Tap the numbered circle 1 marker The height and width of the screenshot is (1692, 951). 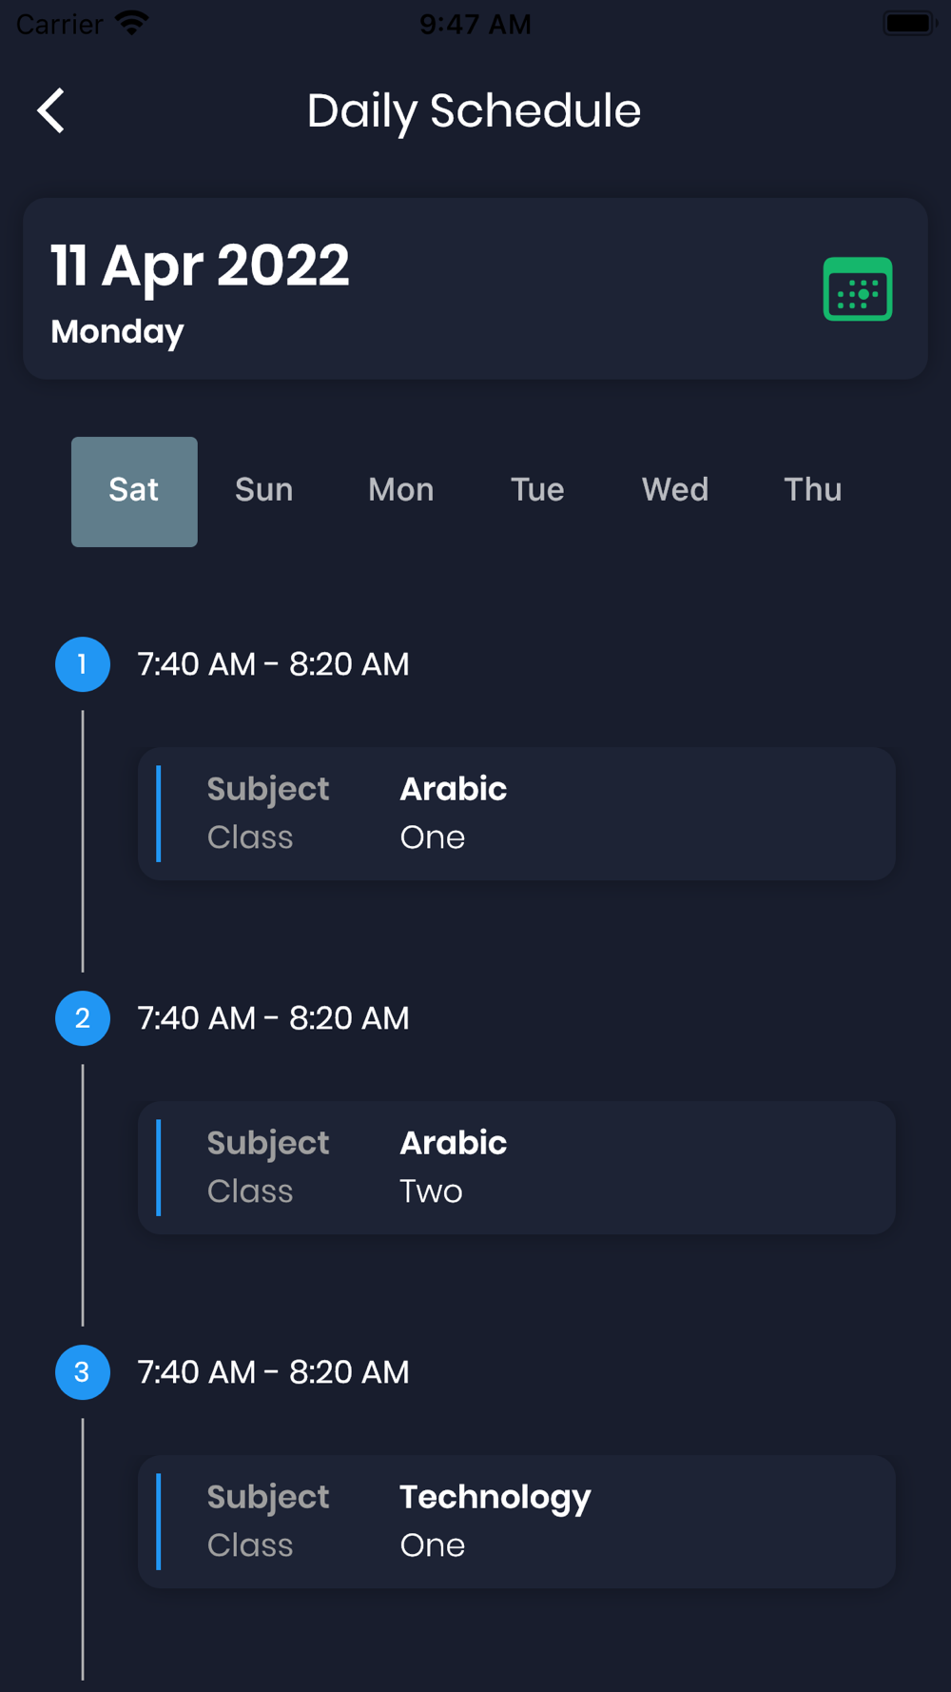(x=83, y=664)
